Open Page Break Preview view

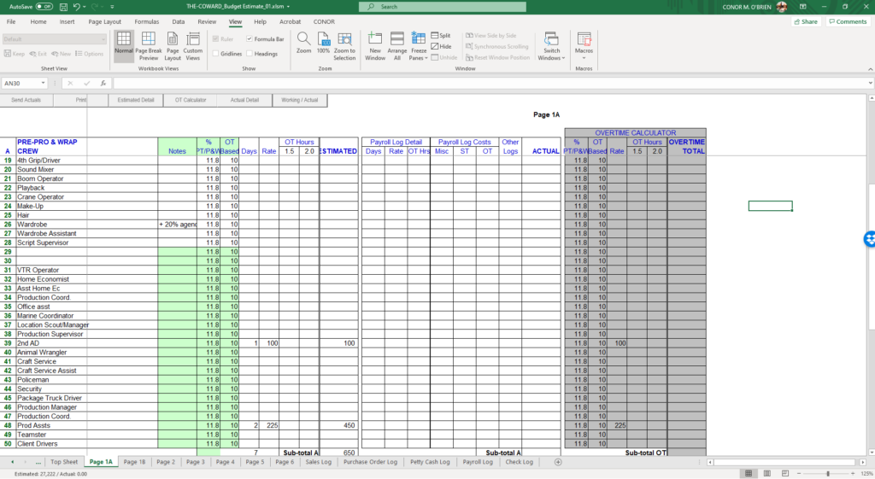tap(149, 46)
